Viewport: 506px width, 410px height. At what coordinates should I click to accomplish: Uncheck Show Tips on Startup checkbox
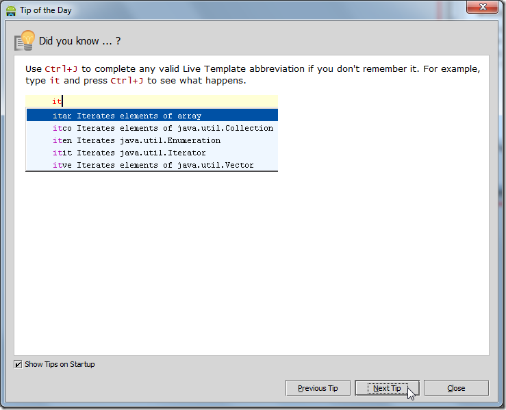click(x=18, y=365)
